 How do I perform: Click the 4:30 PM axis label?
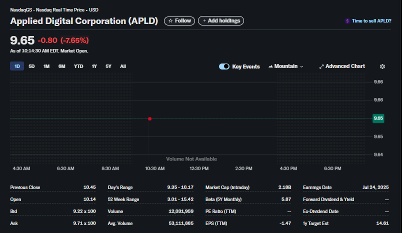point(288,168)
